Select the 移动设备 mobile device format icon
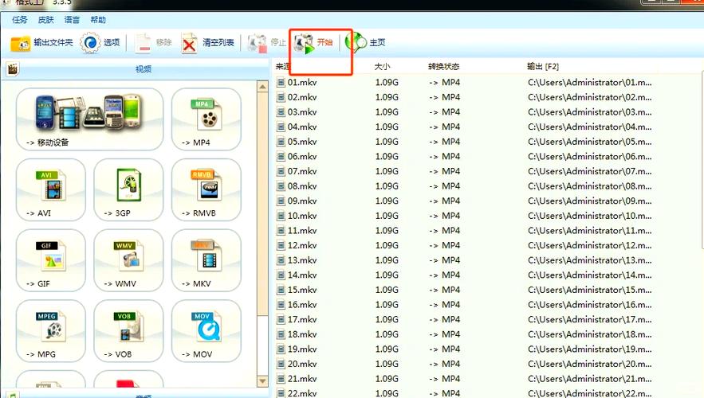704x398 pixels. [x=89, y=119]
